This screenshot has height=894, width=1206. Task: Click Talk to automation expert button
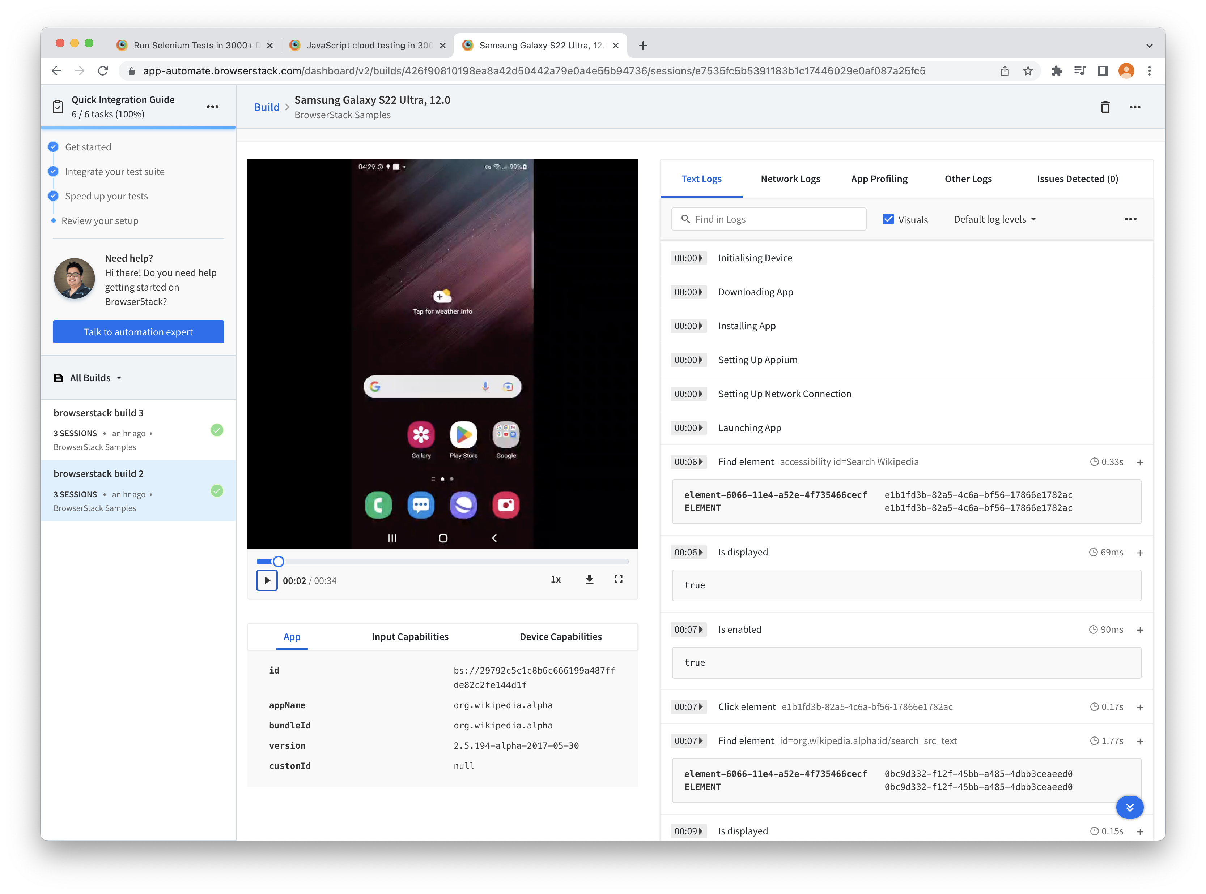[138, 332]
